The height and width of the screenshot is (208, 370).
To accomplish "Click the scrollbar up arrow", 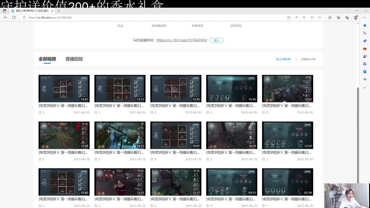I will point(358,23).
